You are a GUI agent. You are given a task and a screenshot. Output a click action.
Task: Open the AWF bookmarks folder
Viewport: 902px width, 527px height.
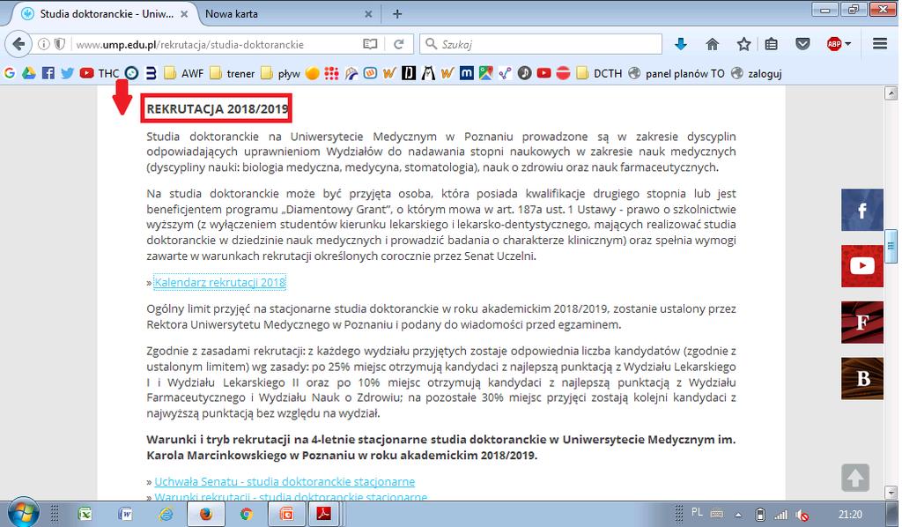click(x=184, y=73)
